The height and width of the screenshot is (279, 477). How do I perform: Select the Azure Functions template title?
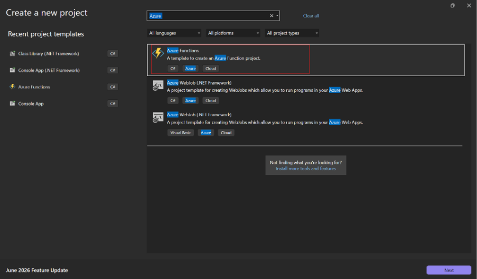[183, 51]
